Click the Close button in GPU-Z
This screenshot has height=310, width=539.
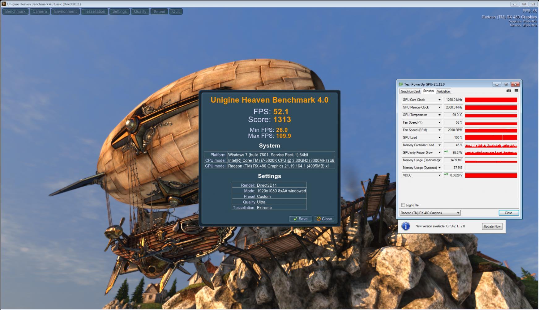pyautogui.click(x=509, y=213)
